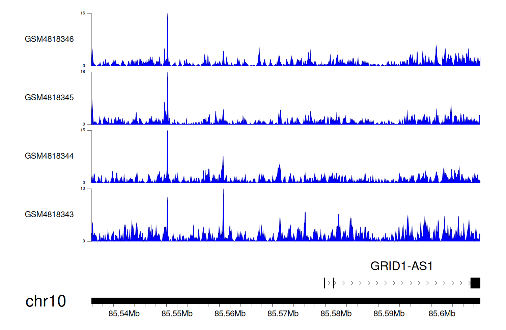Click the y-axis maximum value 10
Image resolution: width=506 pixels, height=330 pixels.
[x=83, y=189]
